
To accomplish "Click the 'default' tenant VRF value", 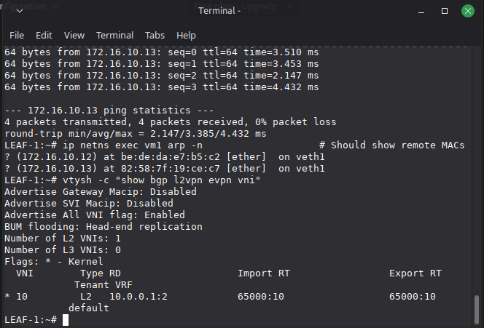I will click(x=89, y=308).
